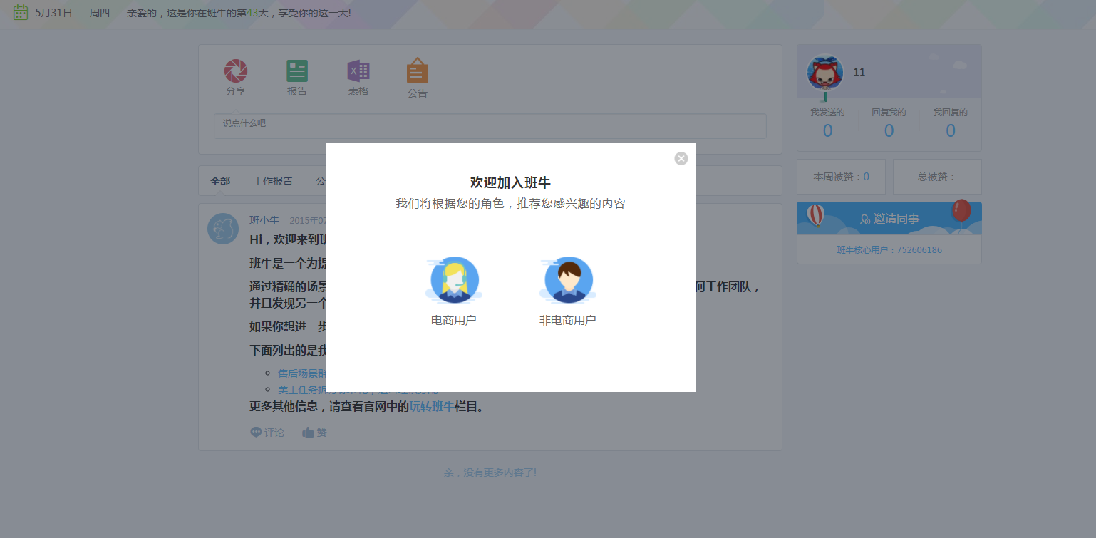Like the post with 赞 thumbs-up
1096x538 pixels.
coord(309,432)
